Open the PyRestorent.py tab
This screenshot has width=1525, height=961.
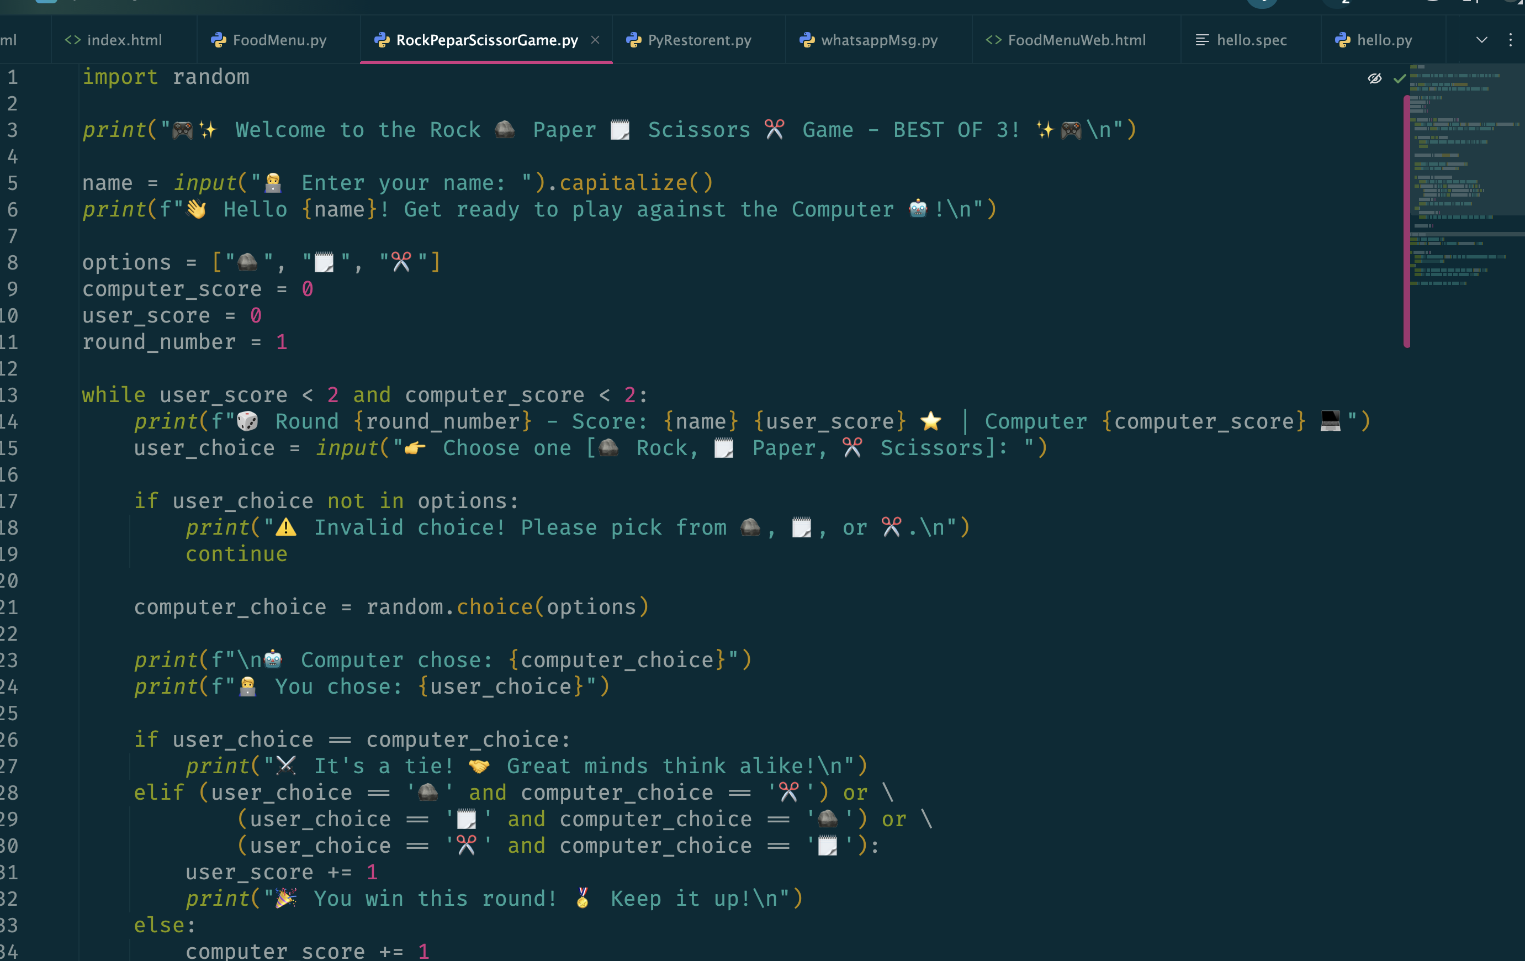tap(699, 40)
